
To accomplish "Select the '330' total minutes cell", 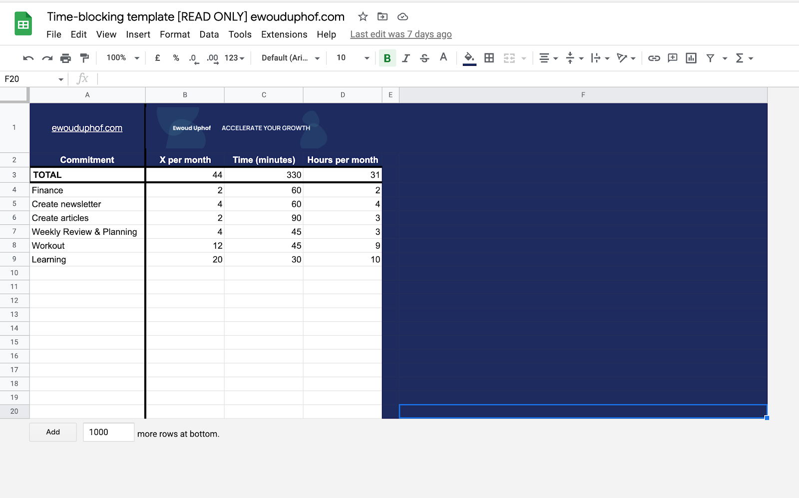I will pyautogui.click(x=264, y=175).
